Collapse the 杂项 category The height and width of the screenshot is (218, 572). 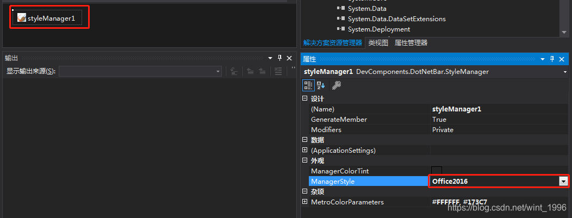[x=304, y=191]
